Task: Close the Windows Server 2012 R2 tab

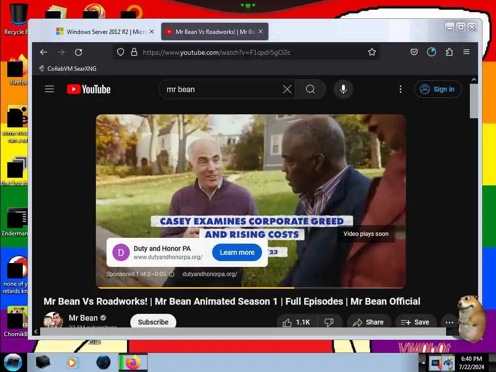Action: [x=152, y=31]
